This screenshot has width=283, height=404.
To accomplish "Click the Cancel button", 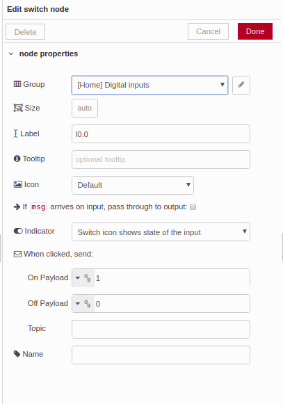I will point(208,31).
